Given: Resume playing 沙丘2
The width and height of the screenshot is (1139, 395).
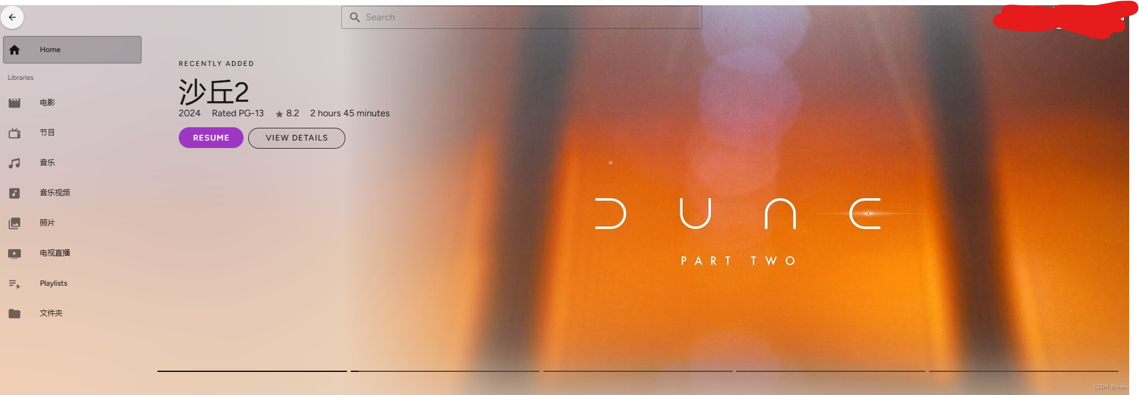Looking at the screenshot, I should tap(211, 138).
